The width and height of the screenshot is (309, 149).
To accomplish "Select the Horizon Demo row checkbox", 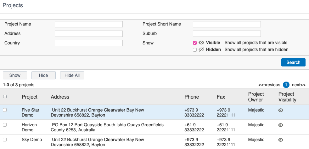I will pyautogui.click(x=5, y=125).
